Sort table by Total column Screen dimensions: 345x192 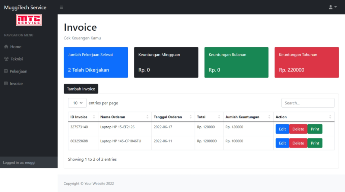pyautogui.click(x=209, y=117)
